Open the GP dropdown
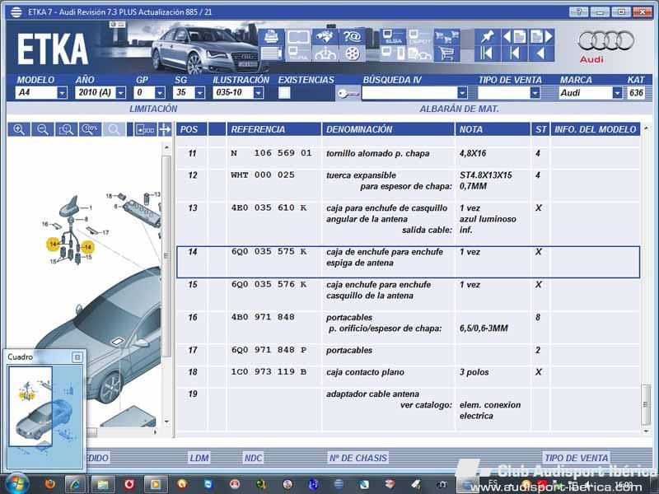Image resolution: width=659 pixels, height=494 pixels. pos(160,92)
